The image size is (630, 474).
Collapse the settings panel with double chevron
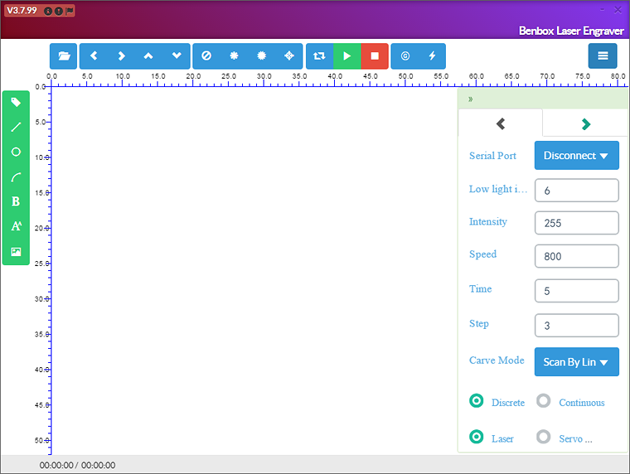tap(471, 99)
